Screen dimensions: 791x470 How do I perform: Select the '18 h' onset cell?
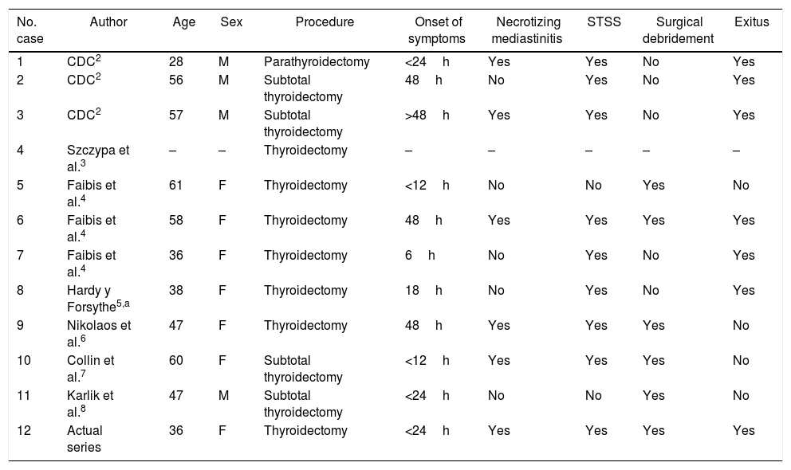(x=423, y=291)
